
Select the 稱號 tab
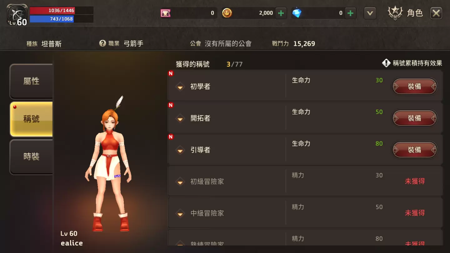click(x=31, y=119)
